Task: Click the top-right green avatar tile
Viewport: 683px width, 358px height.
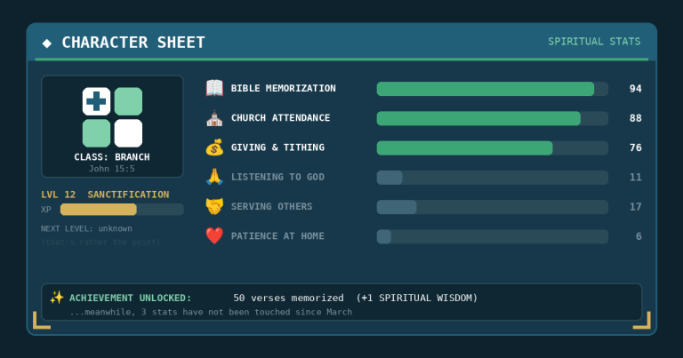Action: pyautogui.click(x=128, y=101)
